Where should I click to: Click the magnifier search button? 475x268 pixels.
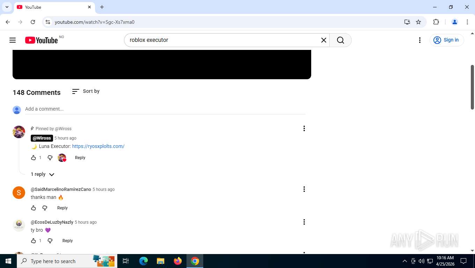[341, 40]
